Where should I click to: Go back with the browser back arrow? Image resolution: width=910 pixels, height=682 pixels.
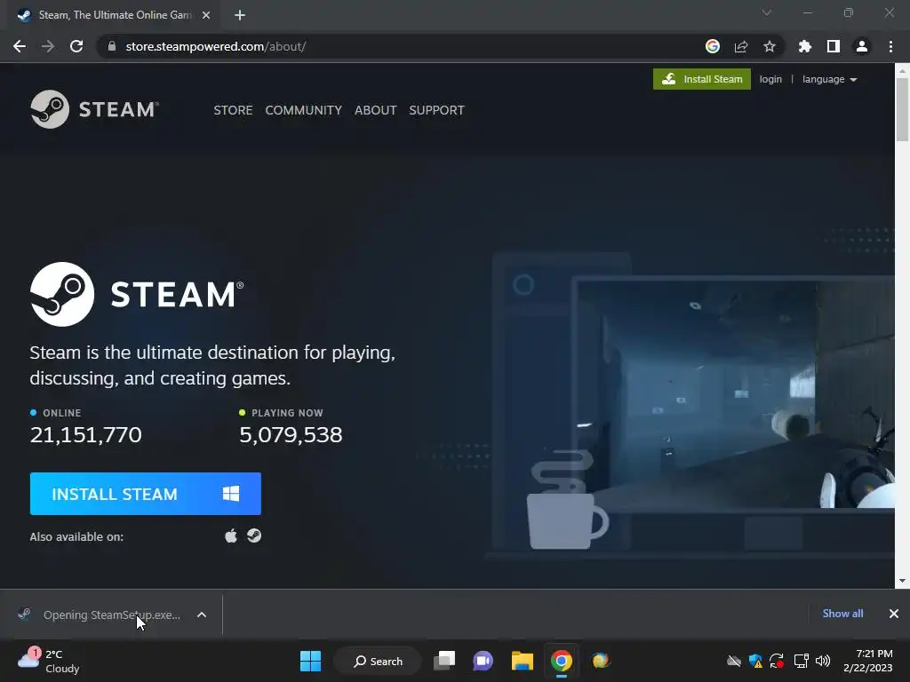pyautogui.click(x=20, y=46)
